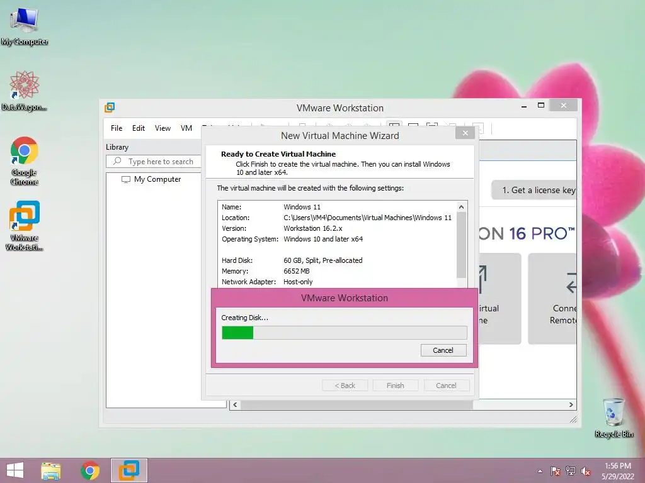645x483 pixels.
Task: Cancel the Creating Disk operation
Action: tap(443, 350)
